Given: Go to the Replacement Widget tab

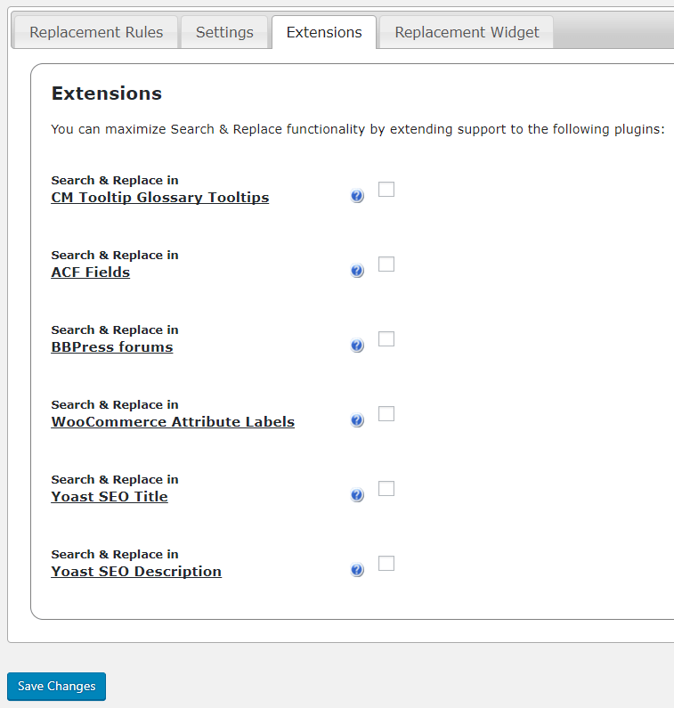Looking at the screenshot, I should 467,32.
